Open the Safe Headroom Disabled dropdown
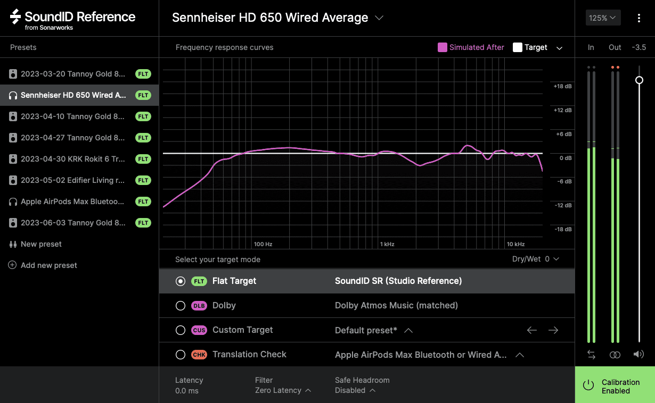 [x=355, y=390]
